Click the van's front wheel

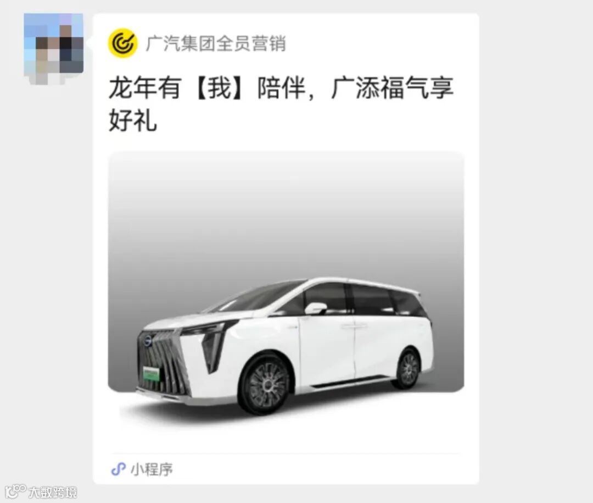[x=266, y=384]
